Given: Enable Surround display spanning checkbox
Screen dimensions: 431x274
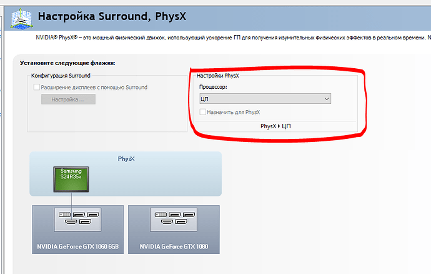Looking at the screenshot, I should point(37,88).
